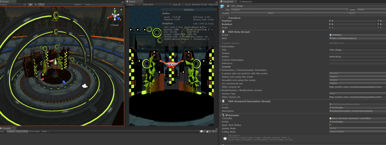Toggle scene audio speaker icon
The height and width of the screenshot is (145, 386).
click(35, 5)
